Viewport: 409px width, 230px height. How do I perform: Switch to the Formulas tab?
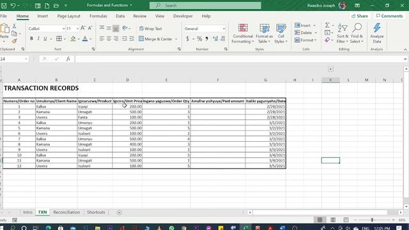tap(98, 16)
